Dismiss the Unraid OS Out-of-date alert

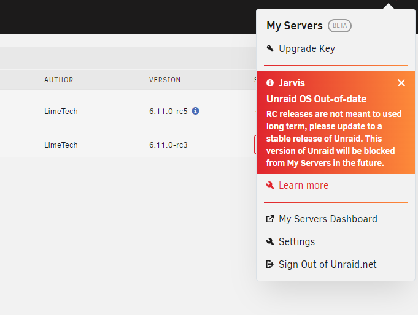pos(401,83)
